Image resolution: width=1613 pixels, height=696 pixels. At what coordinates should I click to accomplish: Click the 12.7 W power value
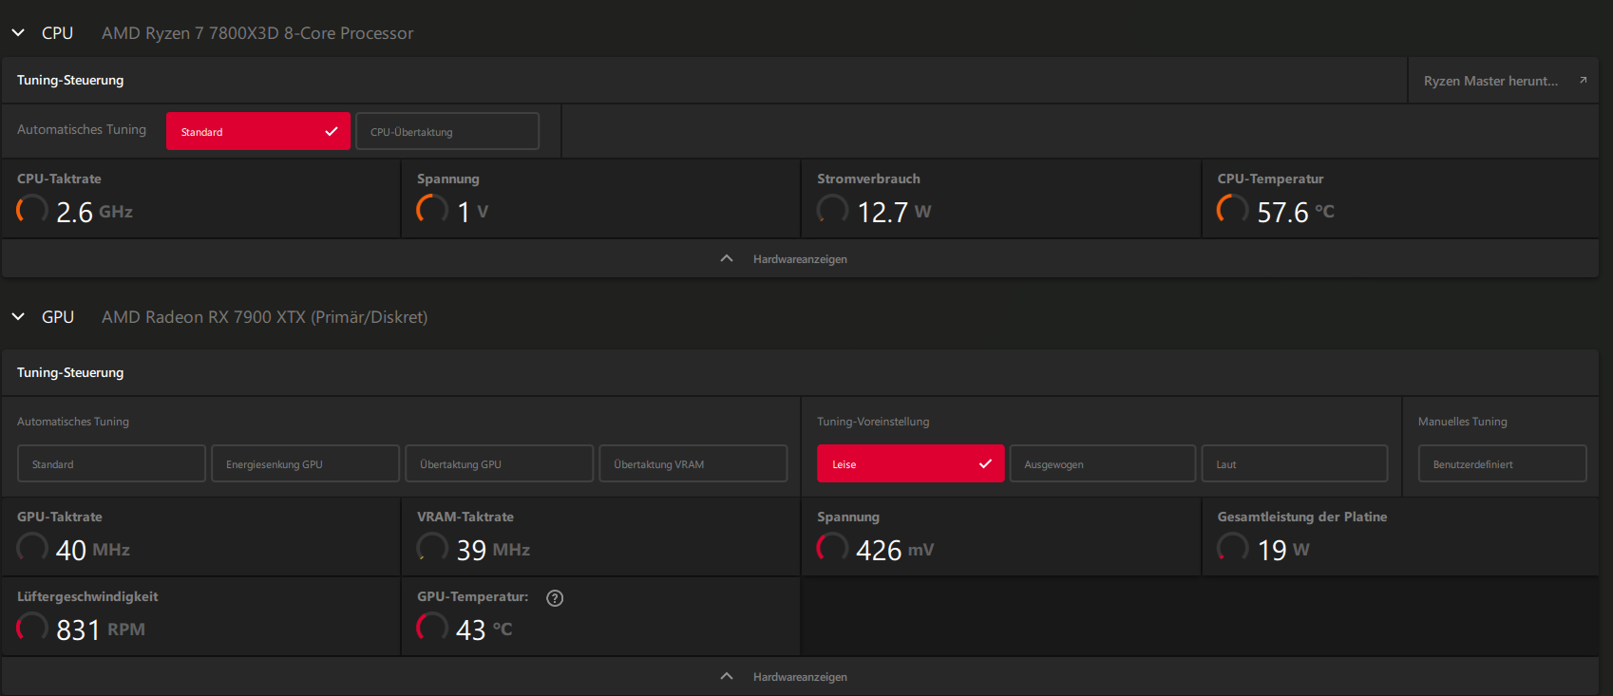[x=894, y=212]
